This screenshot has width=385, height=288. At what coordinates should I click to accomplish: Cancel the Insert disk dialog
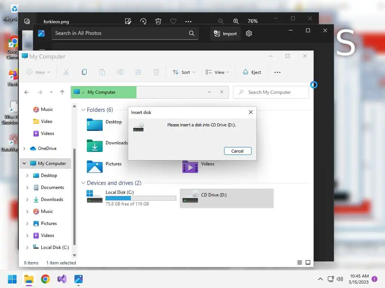pos(238,151)
